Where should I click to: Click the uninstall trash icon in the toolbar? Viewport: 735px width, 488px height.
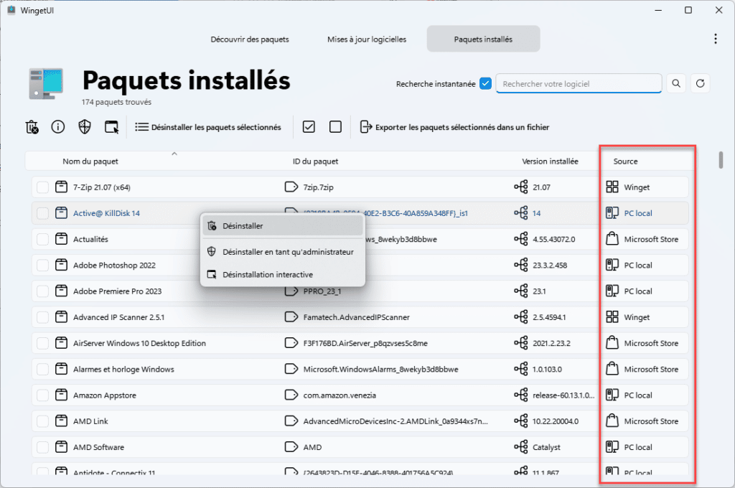click(32, 127)
